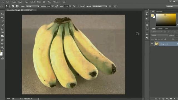
Task: Add a layer mask button
Action: click(x=164, y=99)
